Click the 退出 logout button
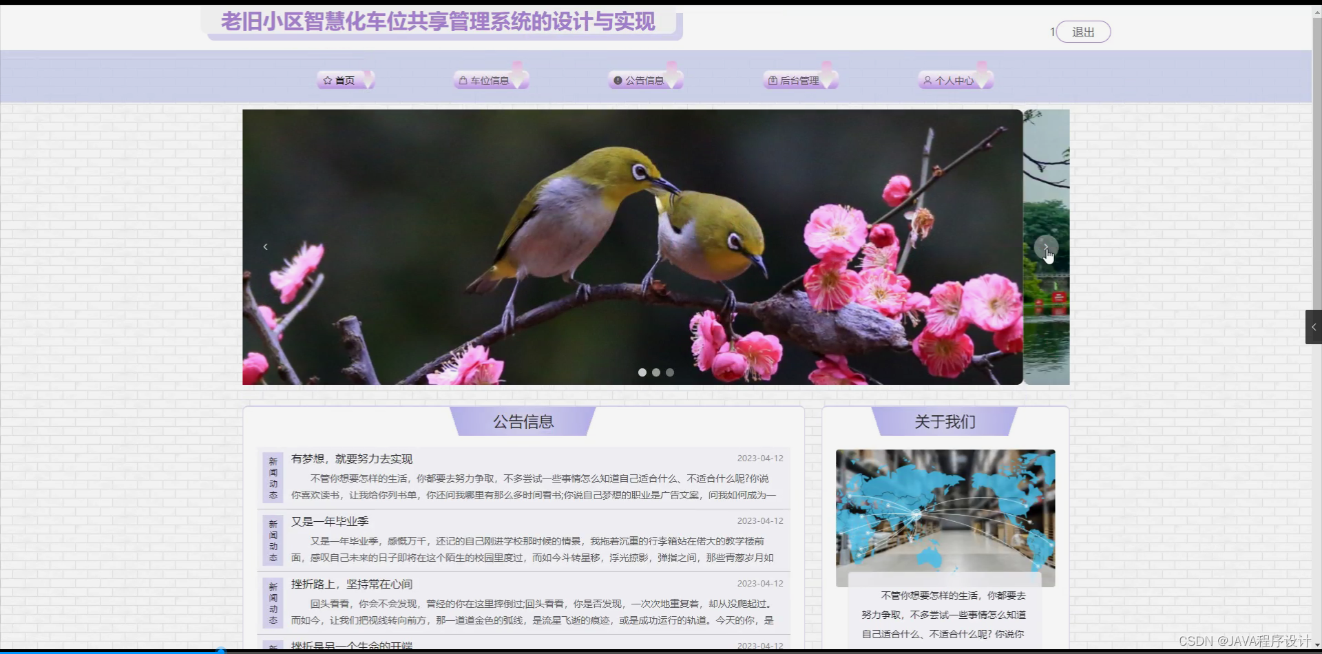Image resolution: width=1322 pixels, height=654 pixels. (x=1083, y=32)
